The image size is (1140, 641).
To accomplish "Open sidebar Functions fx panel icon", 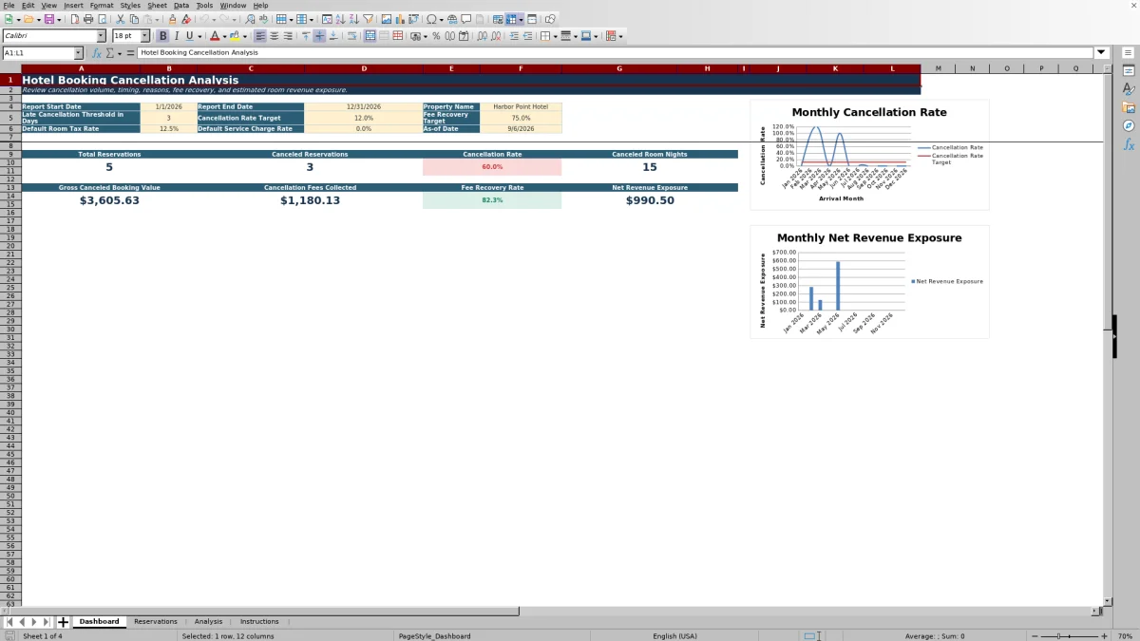I will tap(1129, 144).
